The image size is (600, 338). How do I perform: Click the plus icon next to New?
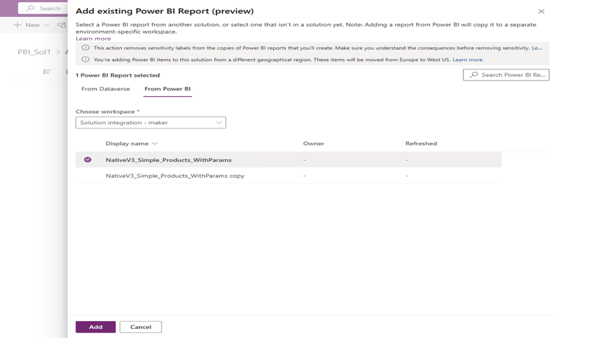(x=17, y=25)
